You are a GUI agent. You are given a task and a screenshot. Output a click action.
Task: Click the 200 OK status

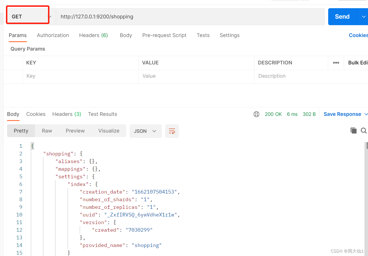(x=273, y=114)
